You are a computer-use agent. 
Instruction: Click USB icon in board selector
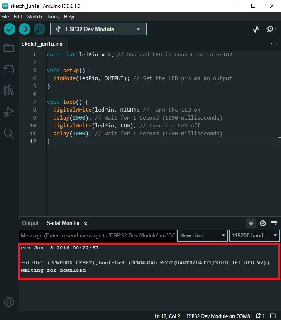pyautogui.click(x=58, y=29)
